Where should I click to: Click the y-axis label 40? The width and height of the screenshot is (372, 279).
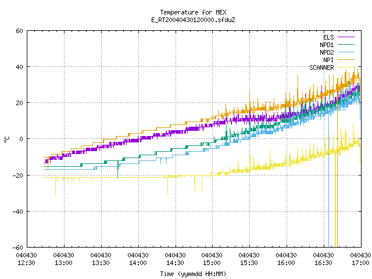tap(19, 67)
